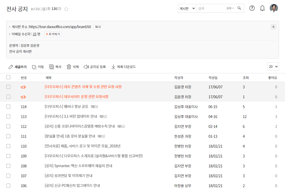Toggle the select-all checkbox in header
This screenshot has width=285, height=190.
pos(8,77)
